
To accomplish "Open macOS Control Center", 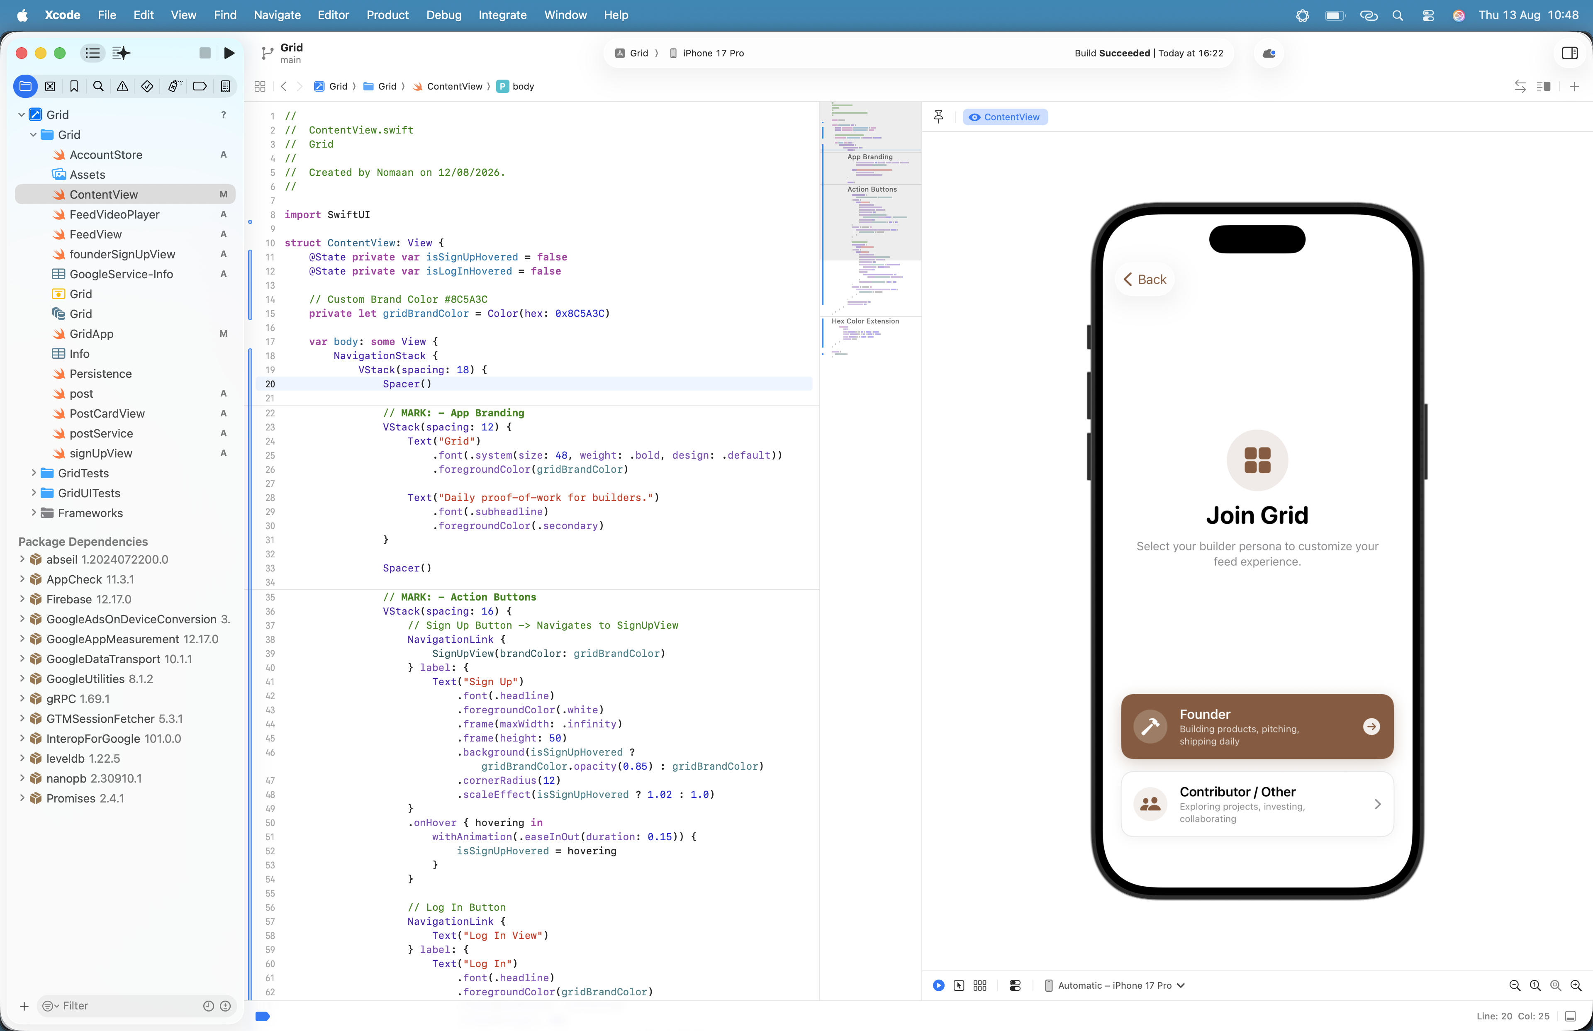I will [1428, 15].
